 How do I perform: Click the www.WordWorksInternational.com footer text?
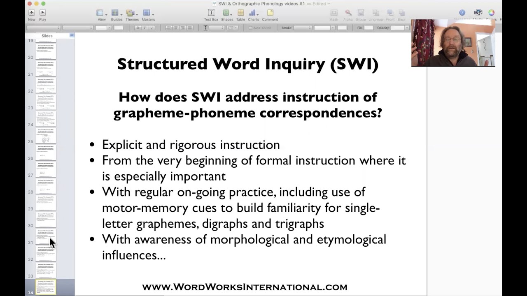click(245, 287)
